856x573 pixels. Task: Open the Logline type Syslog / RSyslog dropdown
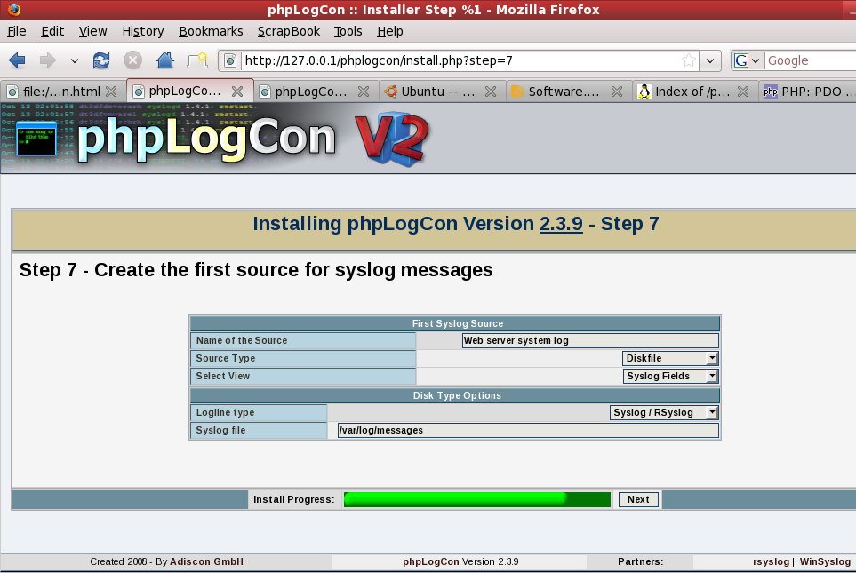[664, 412]
